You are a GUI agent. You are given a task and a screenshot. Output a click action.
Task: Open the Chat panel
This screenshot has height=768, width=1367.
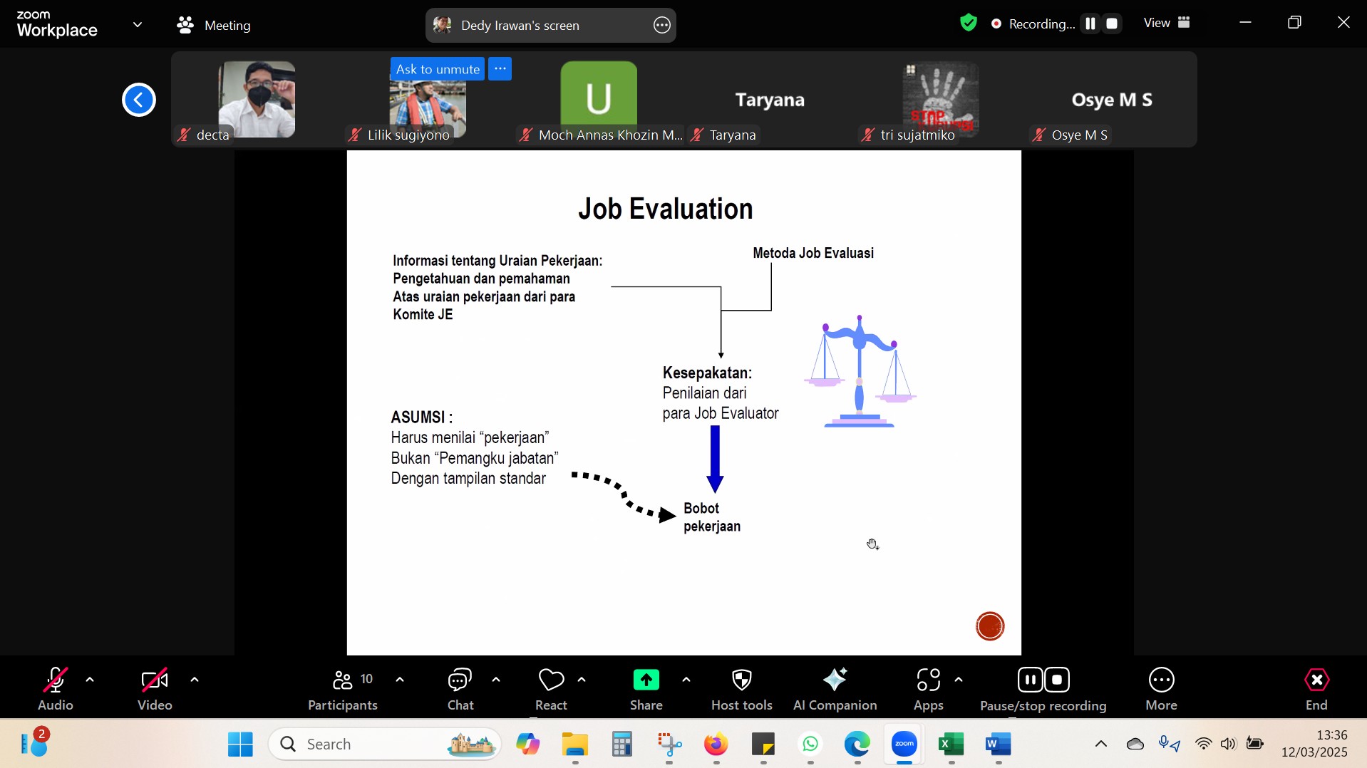pyautogui.click(x=460, y=687)
